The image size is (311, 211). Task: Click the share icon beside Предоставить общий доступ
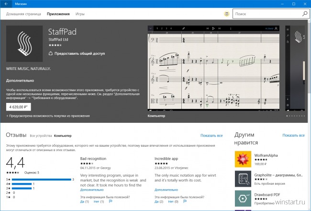coord(51,53)
